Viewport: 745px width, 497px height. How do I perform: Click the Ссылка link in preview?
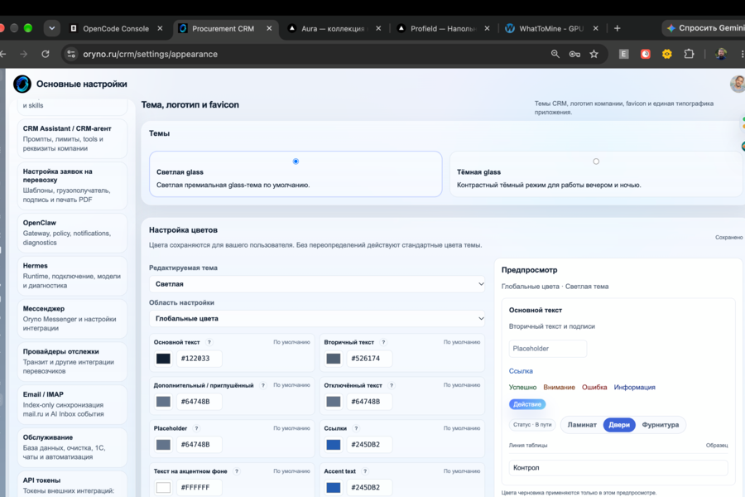[521, 371]
